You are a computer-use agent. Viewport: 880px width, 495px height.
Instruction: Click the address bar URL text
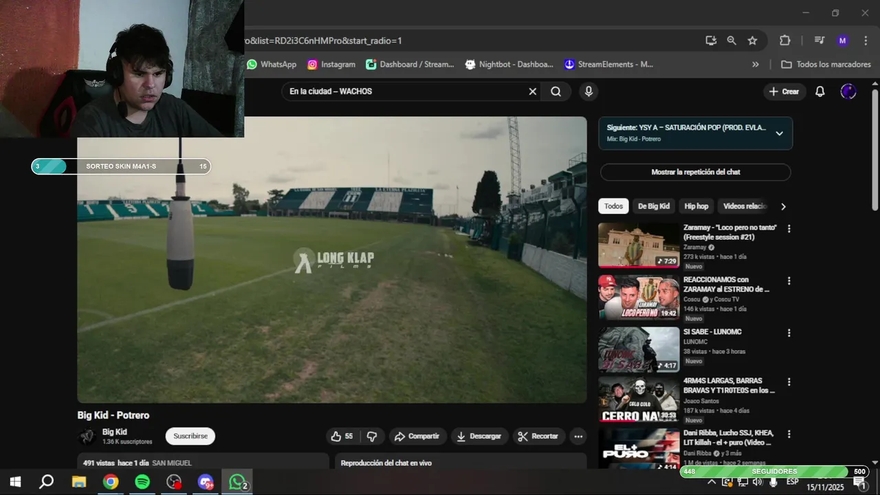coord(323,41)
